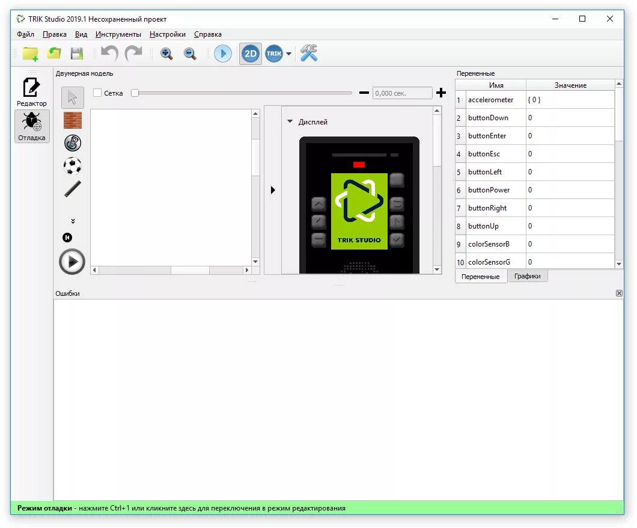
Task: Run the program with the blue play icon
Action: (x=222, y=54)
